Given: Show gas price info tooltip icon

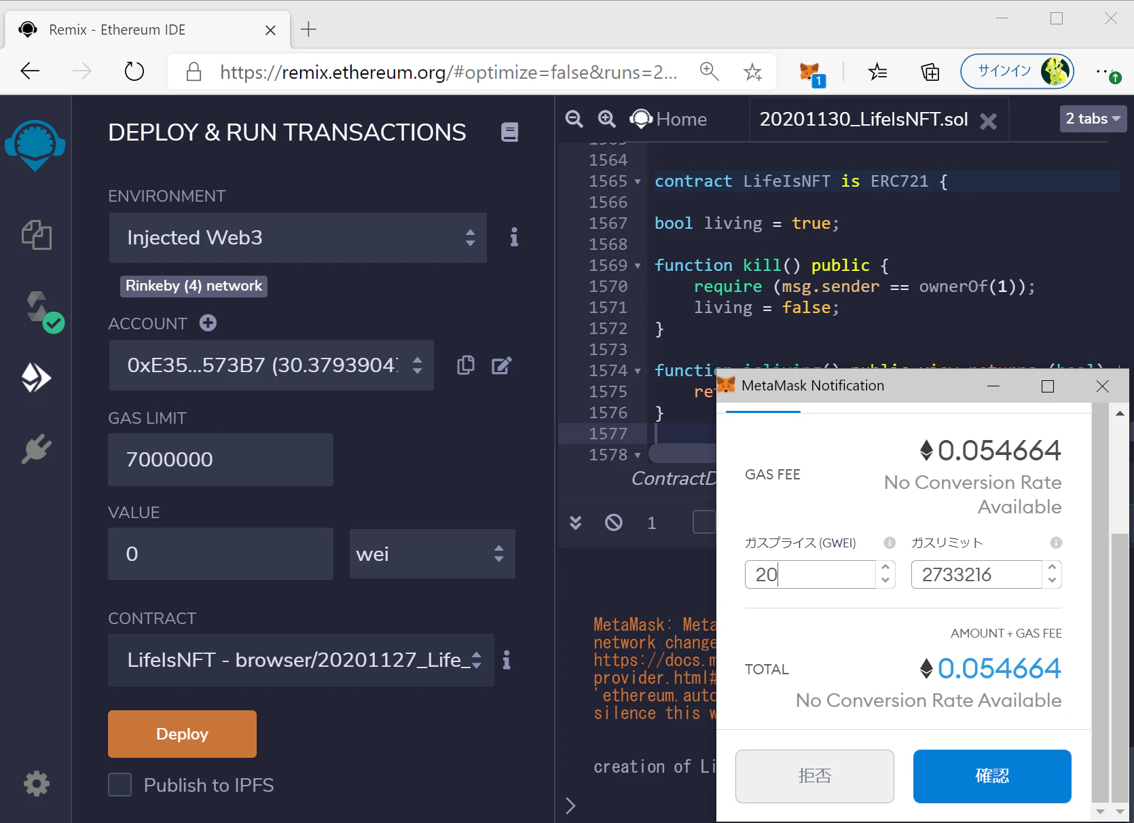Looking at the screenshot, I should coord(890,543).
